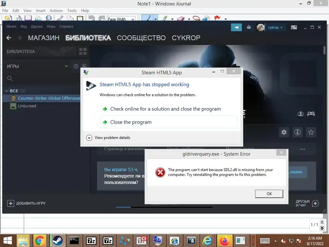329x247 pixels.
Task: Click the recent games clock icon
Action: [x=76, y=66]
